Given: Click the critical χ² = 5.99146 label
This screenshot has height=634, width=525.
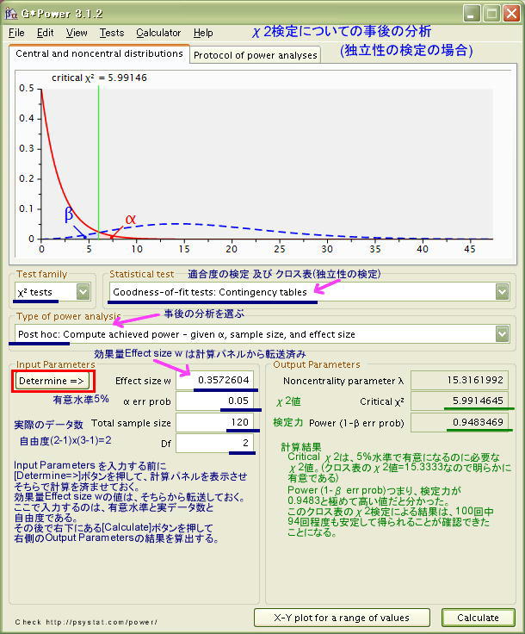Looking at the screenshot, I should click(99, 78).
